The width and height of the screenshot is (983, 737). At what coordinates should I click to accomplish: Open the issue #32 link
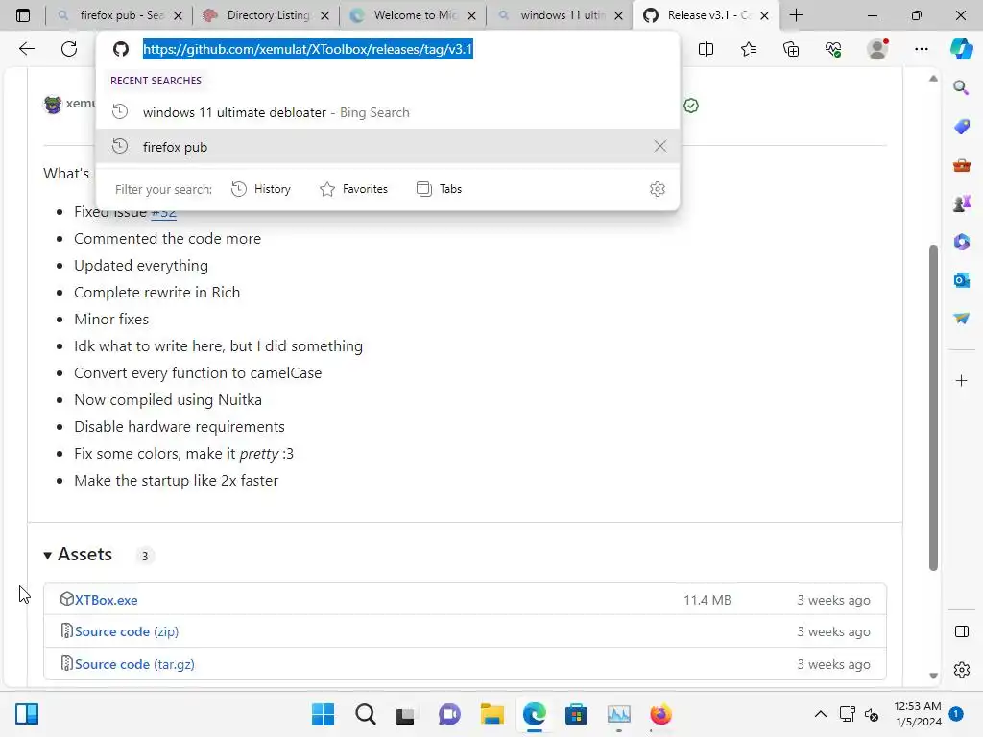click(163, 212)
